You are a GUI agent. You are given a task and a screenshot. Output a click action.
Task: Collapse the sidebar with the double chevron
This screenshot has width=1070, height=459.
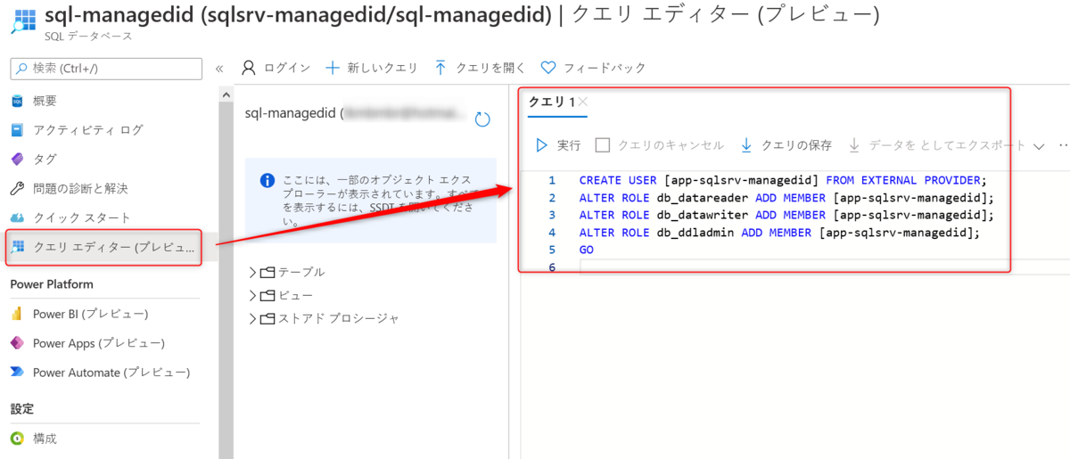coord(219,69)
